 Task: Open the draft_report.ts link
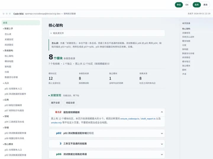tap(148, 119)
